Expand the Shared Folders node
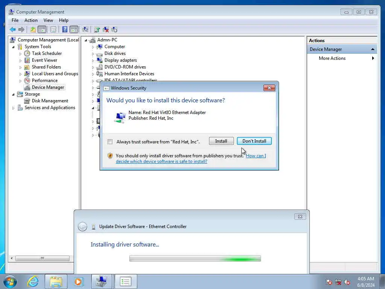385x289 pixels. (x=20, y=67)
